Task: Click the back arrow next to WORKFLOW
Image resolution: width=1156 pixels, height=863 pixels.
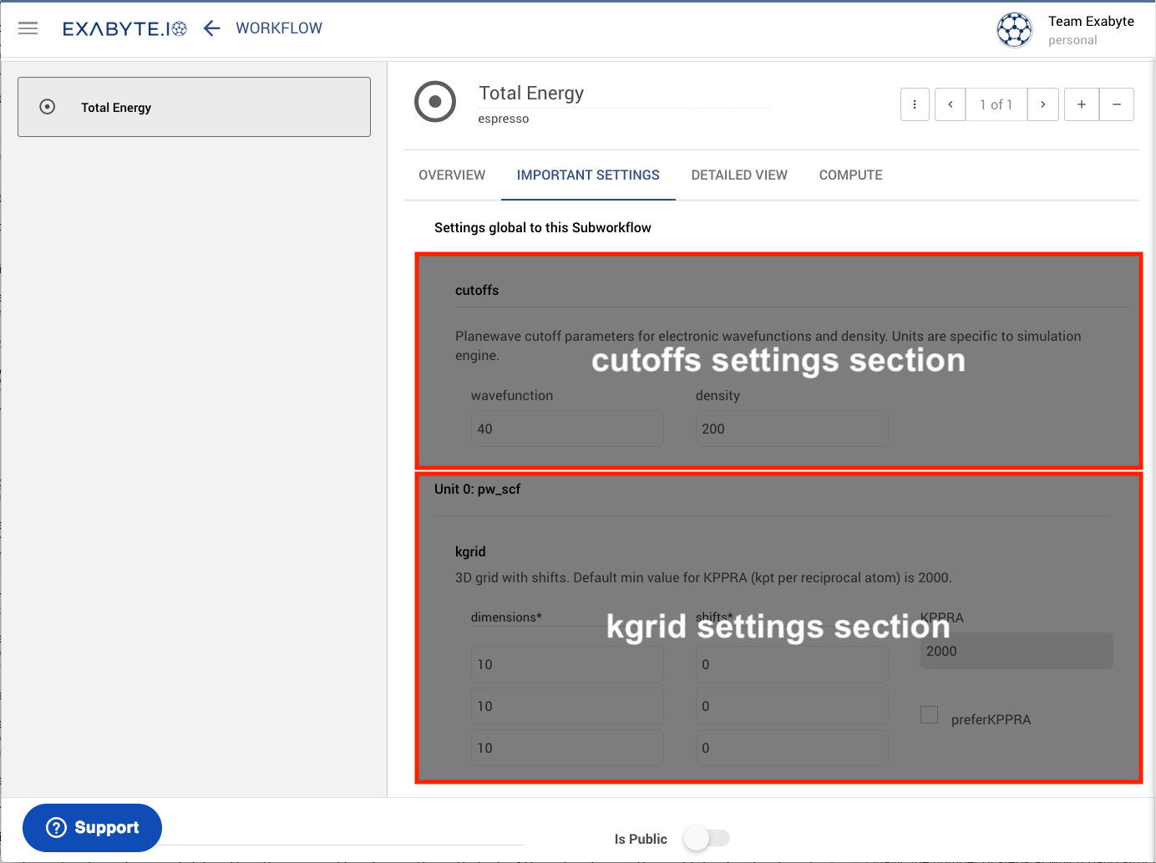Action: pyautogui.click(x=212, y=28)
